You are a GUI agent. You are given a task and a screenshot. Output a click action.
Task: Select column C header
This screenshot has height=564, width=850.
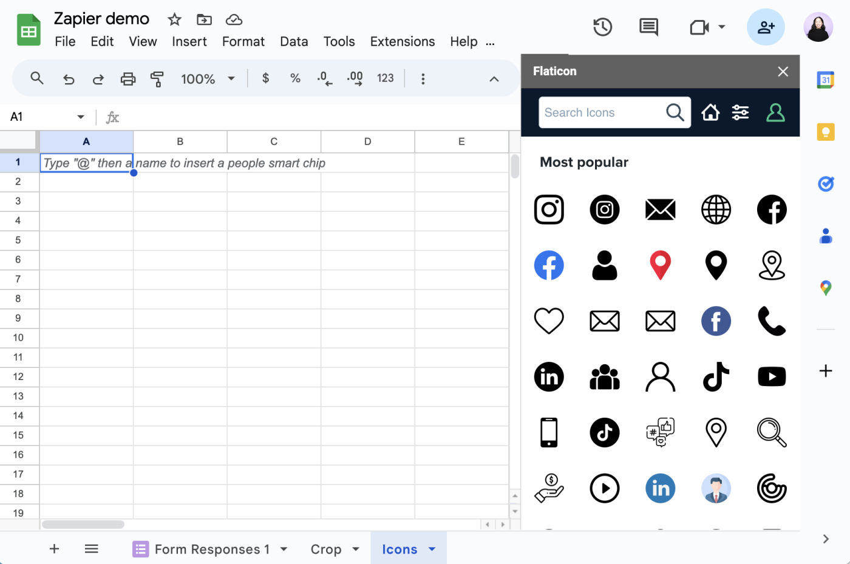[274, 141]
